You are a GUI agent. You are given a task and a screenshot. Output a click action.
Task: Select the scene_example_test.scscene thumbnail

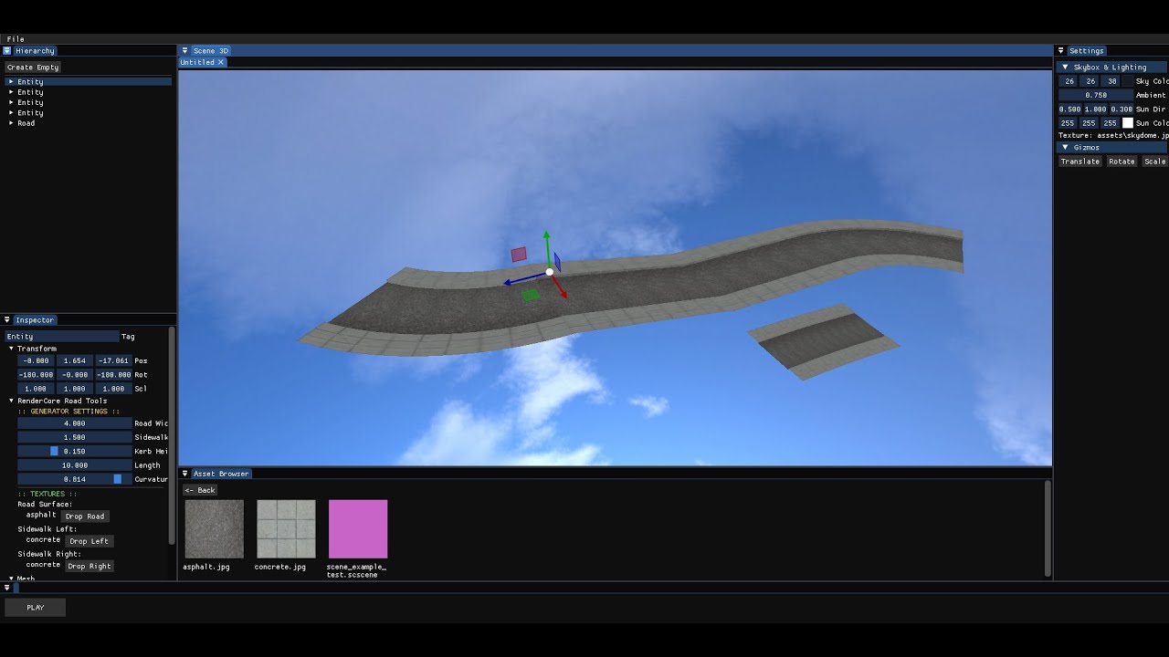358,529
